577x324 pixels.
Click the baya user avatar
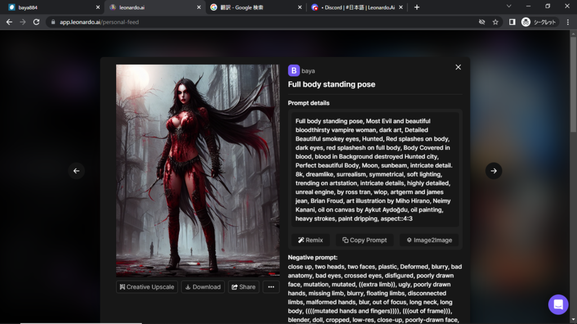[294, 71]
